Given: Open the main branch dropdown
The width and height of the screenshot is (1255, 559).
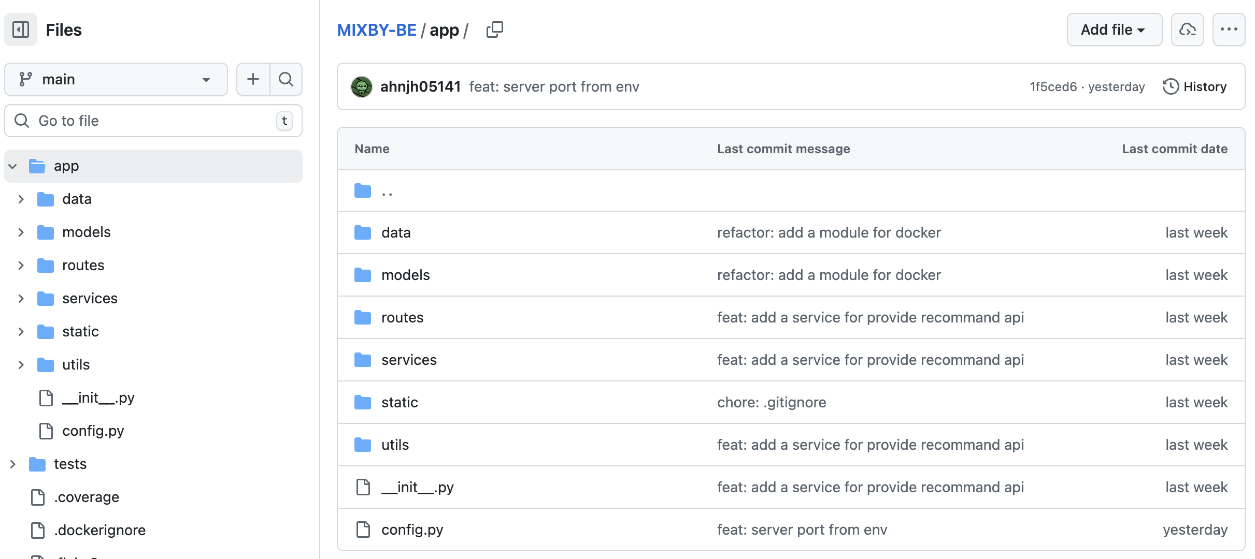Looking at the screenshot, I should coord(116,79).
